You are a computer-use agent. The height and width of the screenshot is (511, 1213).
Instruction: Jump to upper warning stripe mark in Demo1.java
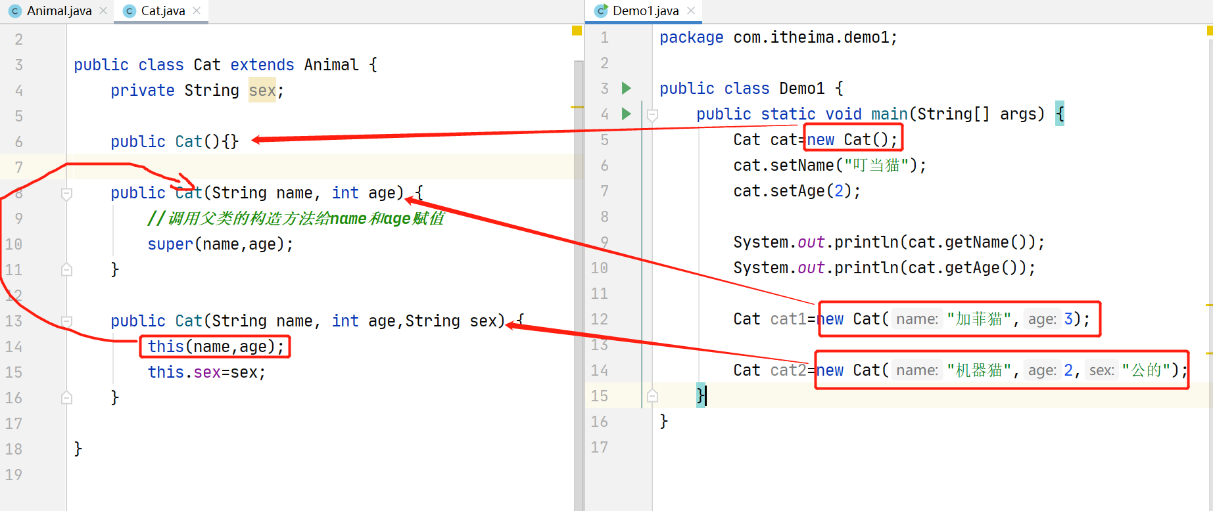(1209, 305)
